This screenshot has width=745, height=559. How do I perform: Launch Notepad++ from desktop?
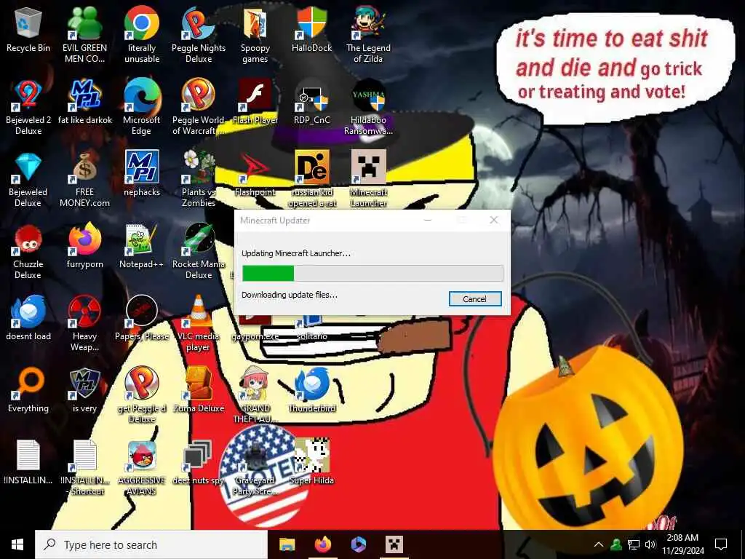click(142, 247)
